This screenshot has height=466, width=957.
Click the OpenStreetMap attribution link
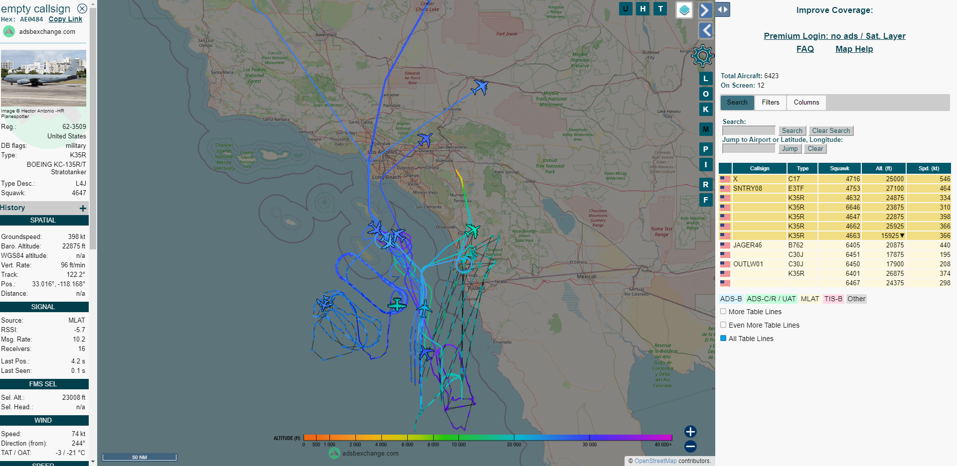[655, 461]
